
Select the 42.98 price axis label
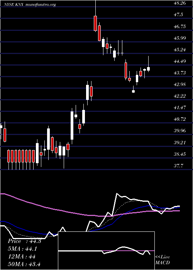(180, 84)
